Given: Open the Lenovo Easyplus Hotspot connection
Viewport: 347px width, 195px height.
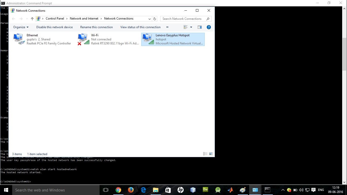Looking at the screenshot, I should tap(148, 39).
